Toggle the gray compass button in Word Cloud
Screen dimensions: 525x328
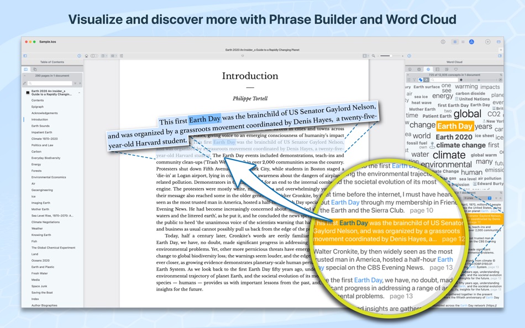click(426, 80)
